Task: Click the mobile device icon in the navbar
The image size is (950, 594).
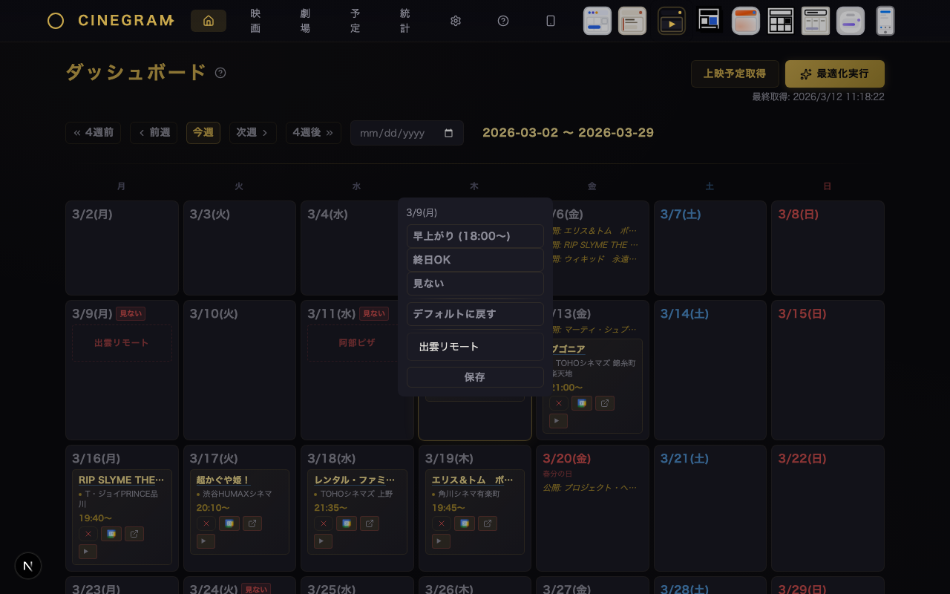Action: click(551, 21)
